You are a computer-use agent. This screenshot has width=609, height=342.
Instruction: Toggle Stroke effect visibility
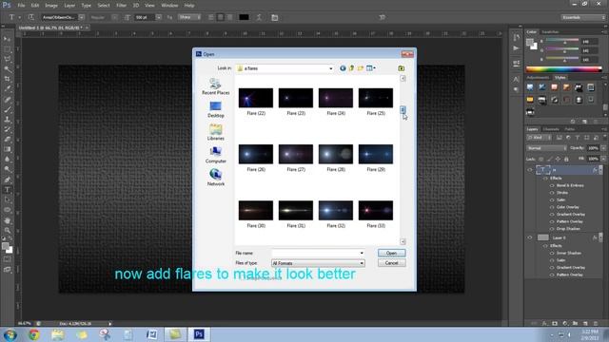552,193
